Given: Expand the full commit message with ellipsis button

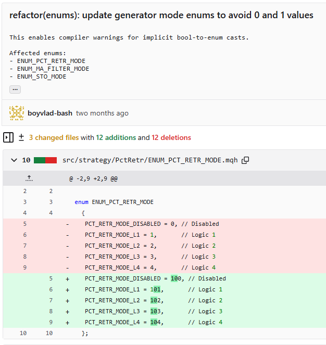Looking at the screenshot, I should 15,90.
